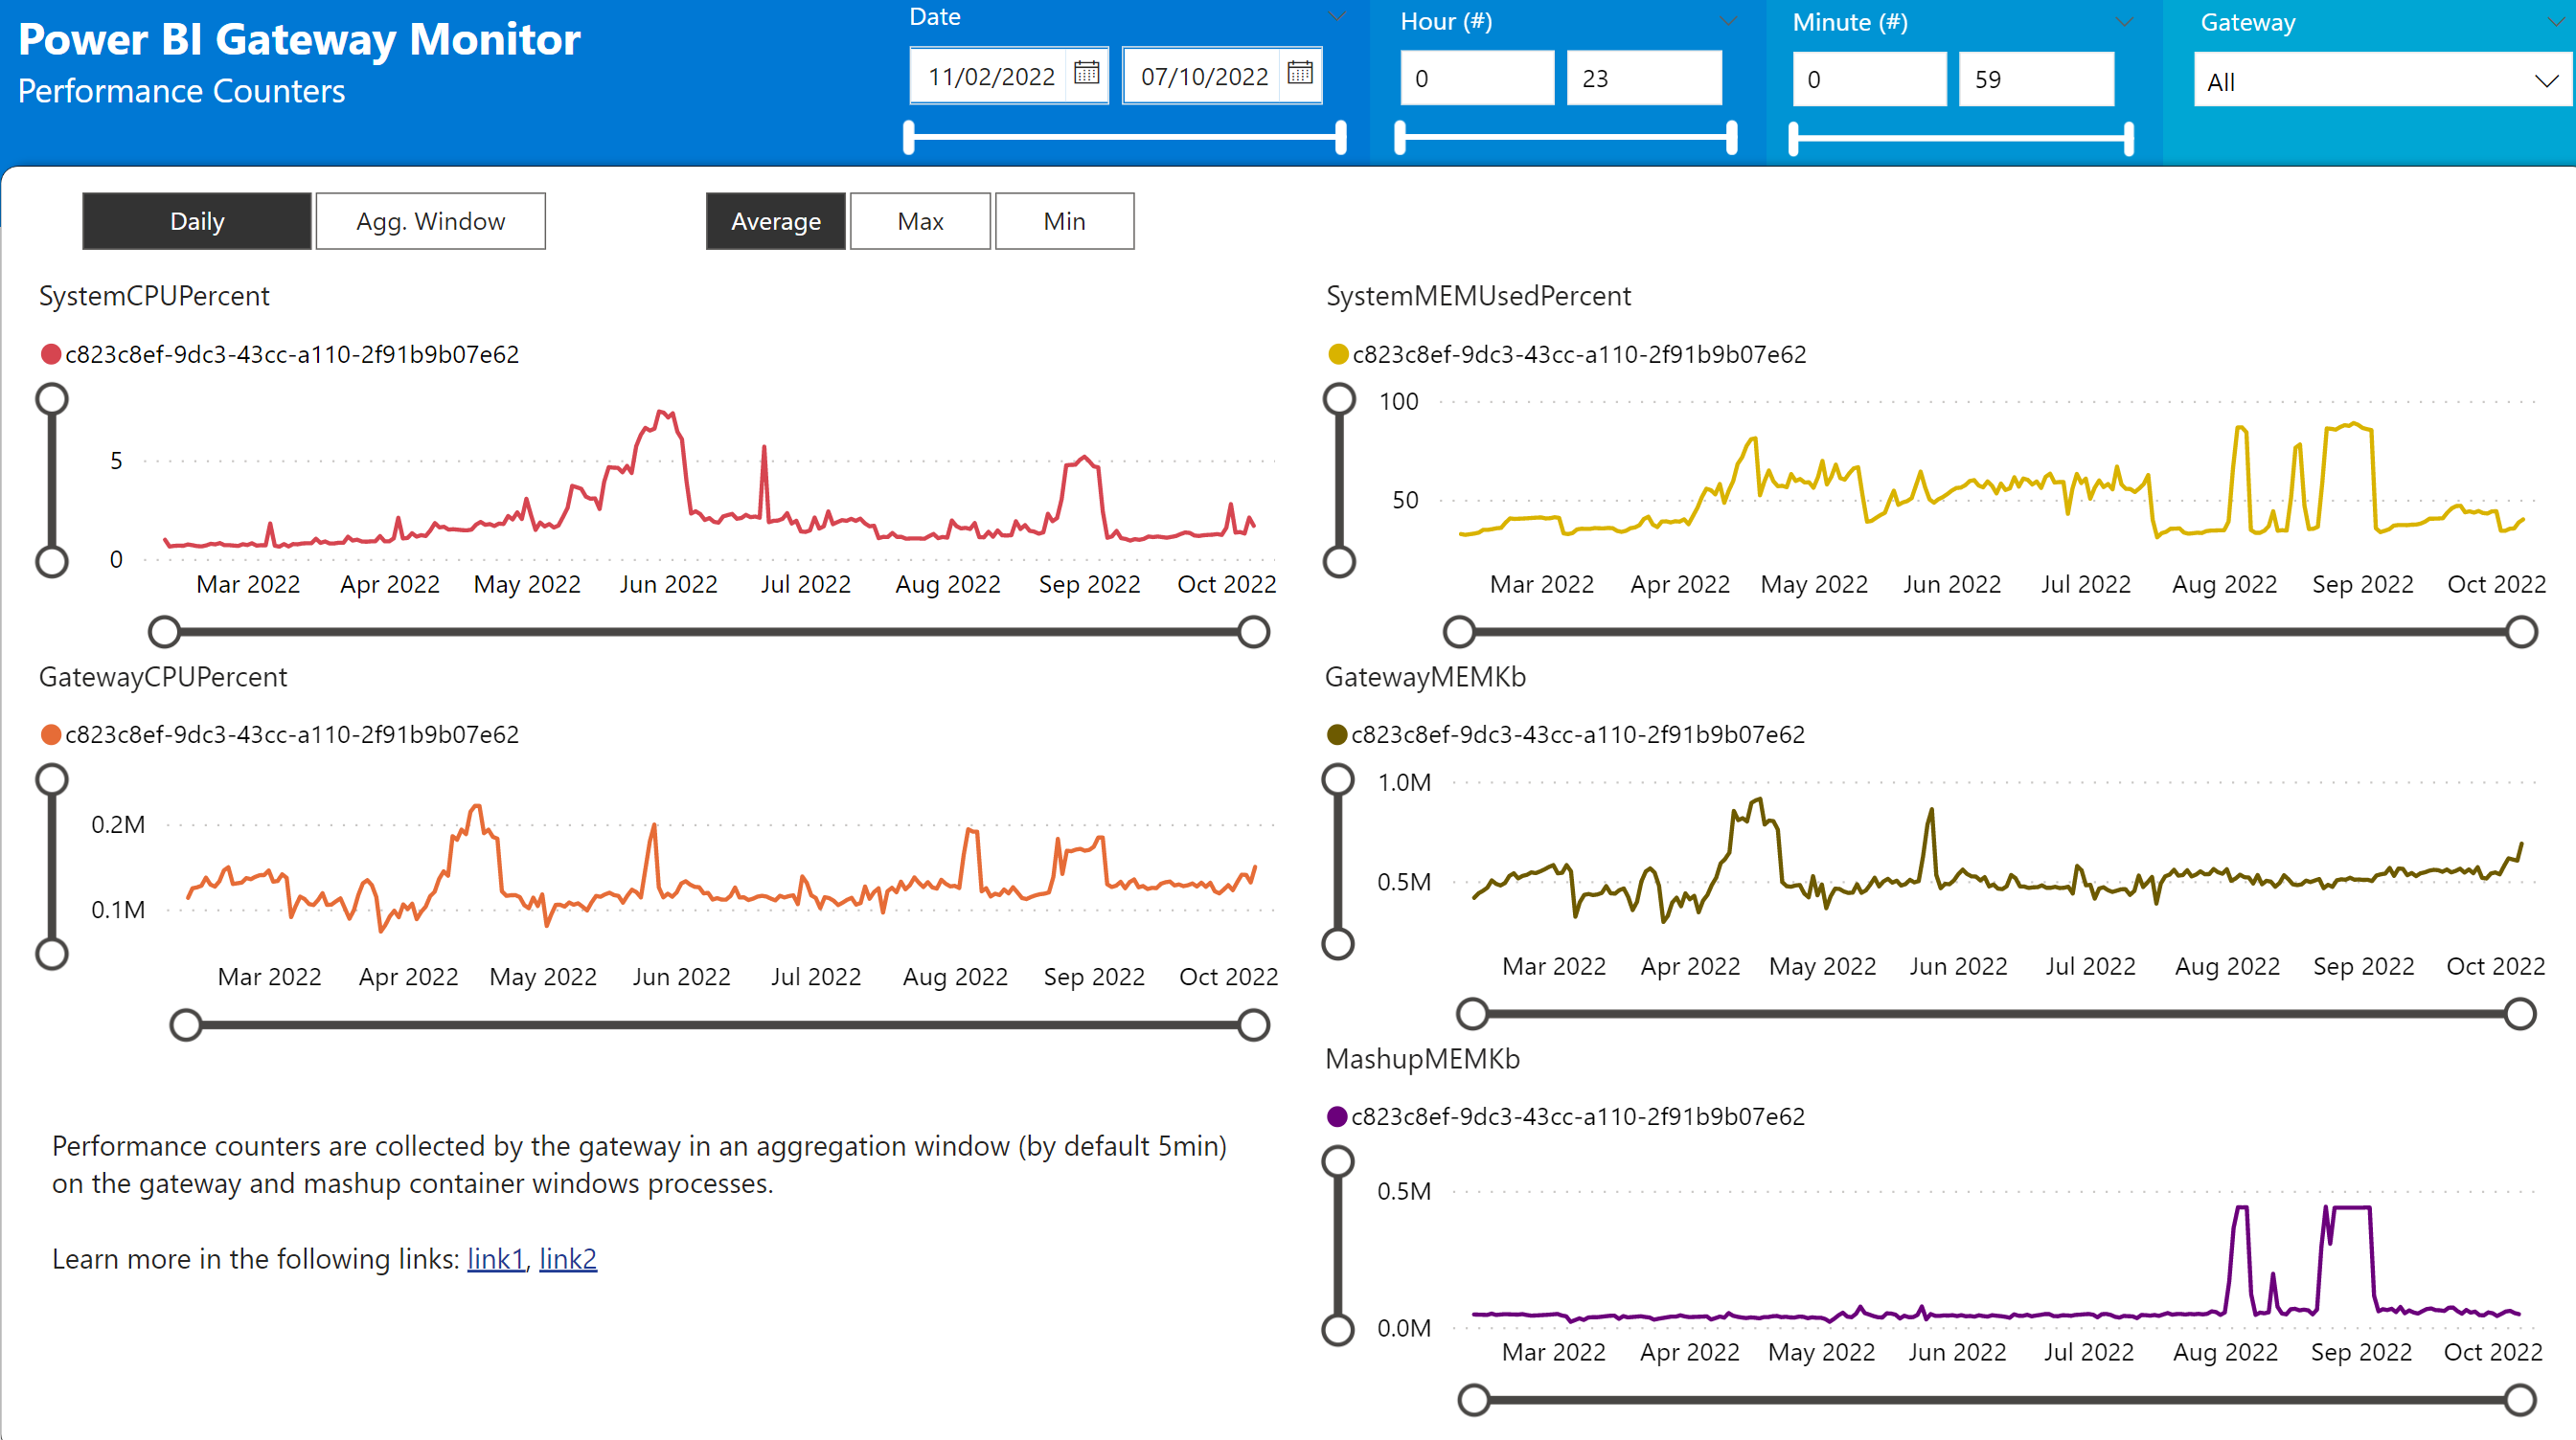Click the yellow SystemMEMUsedPercent legend marker
2576x1440 pixels.
[x=1337, y=355]
